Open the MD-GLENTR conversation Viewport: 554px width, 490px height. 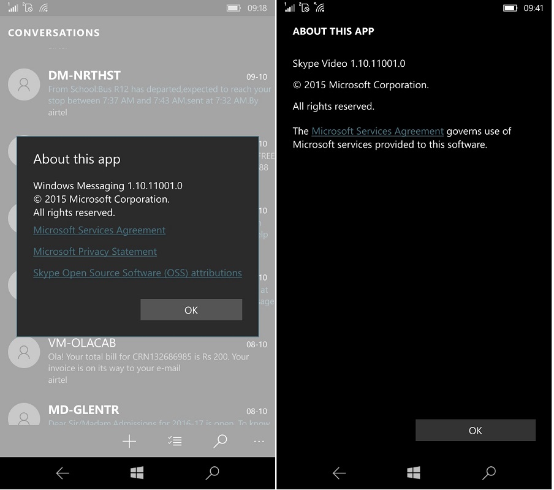pyautogui.click(x=138, y=414)
